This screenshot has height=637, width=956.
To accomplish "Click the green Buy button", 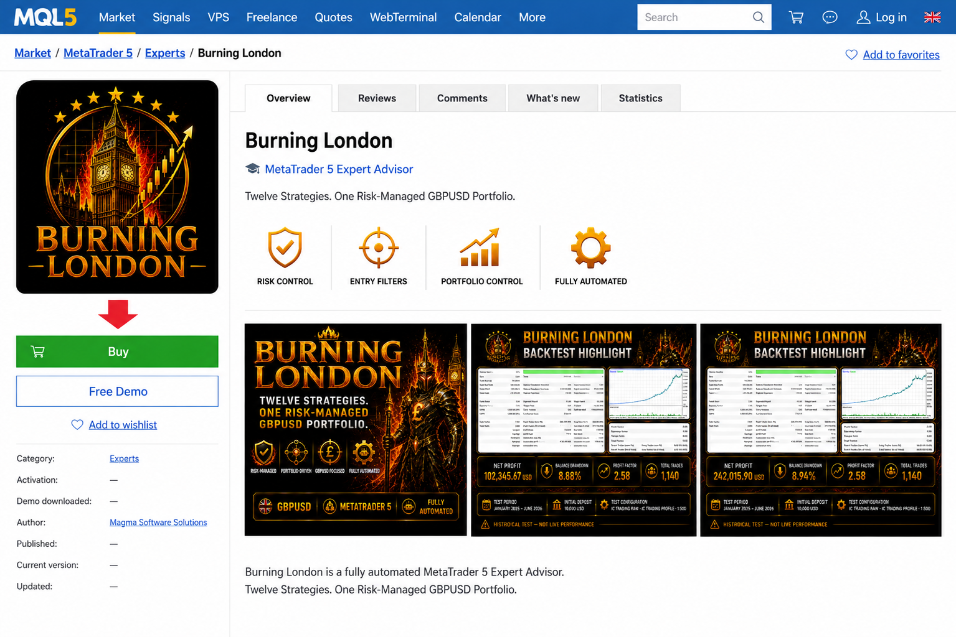I will click(117, 351).
